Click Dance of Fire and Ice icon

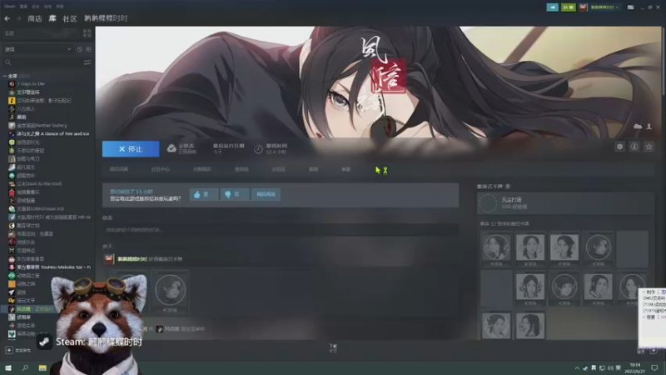pyautogui.click(x=12, y=133)
